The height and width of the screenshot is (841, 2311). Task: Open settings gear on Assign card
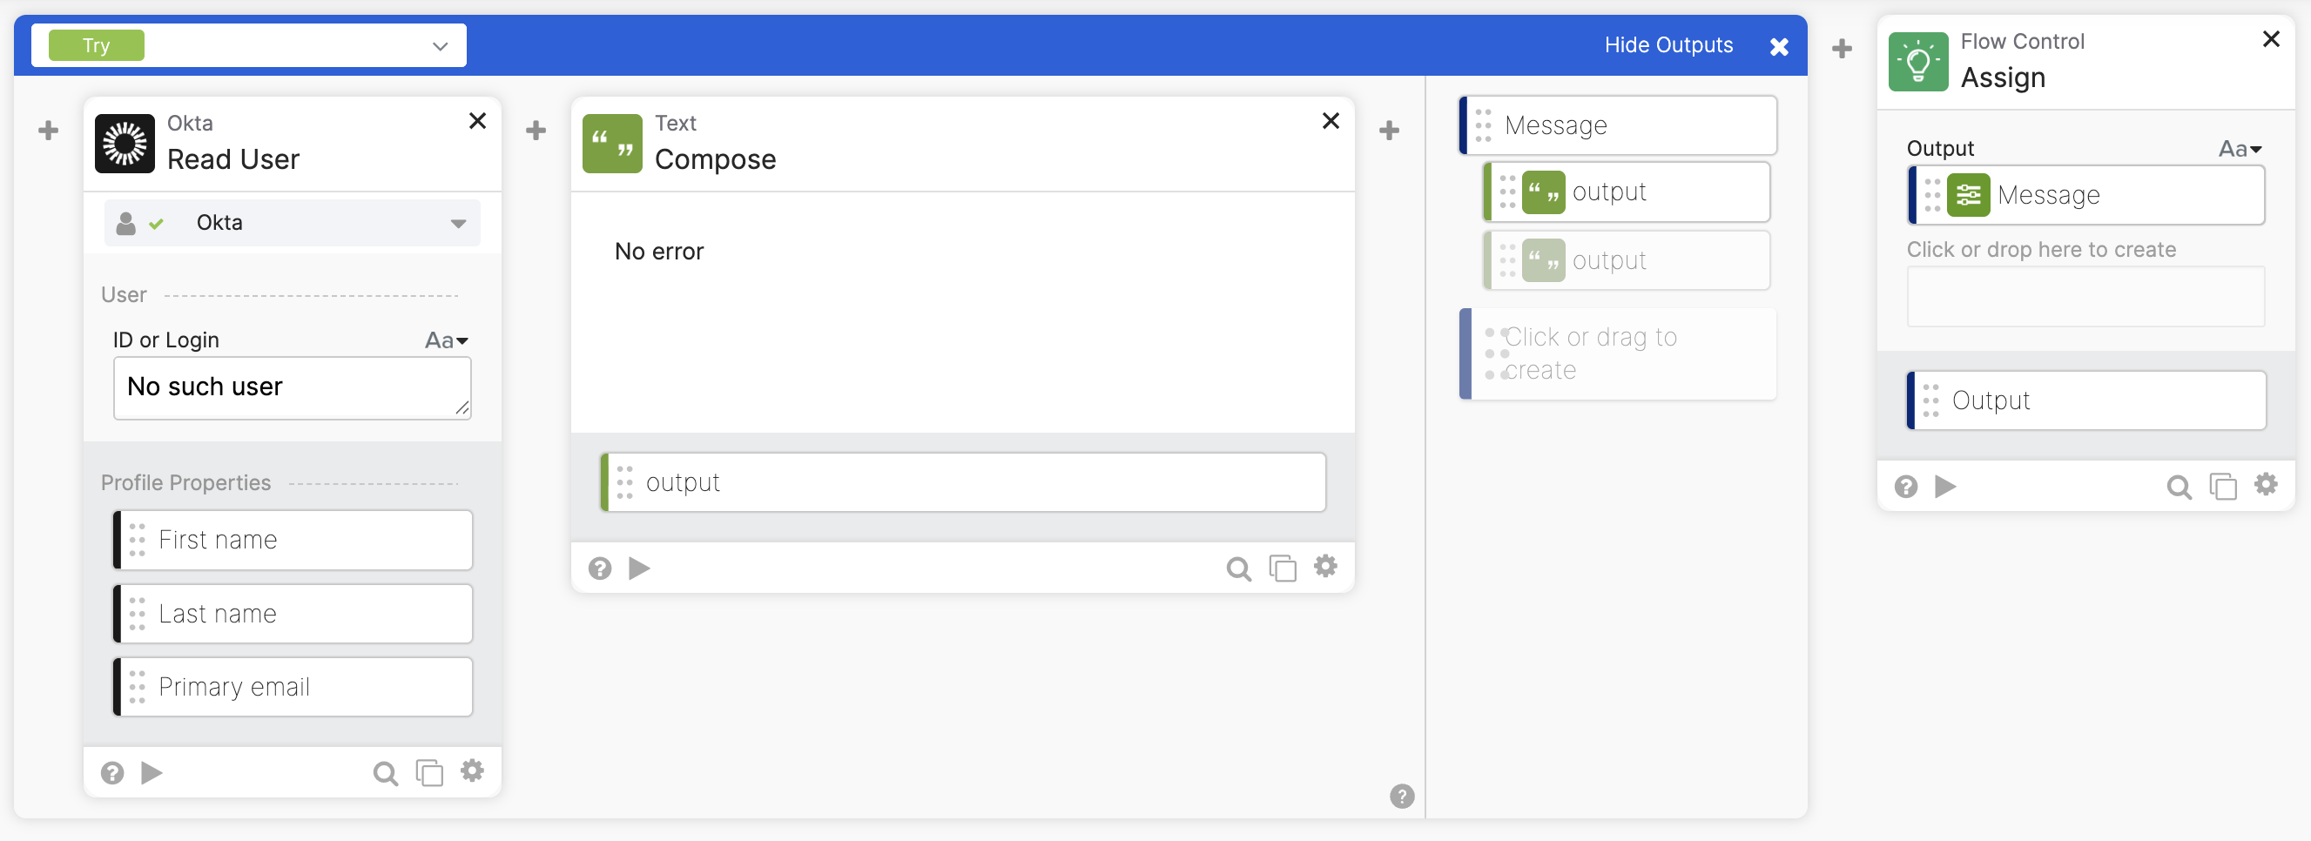pos(2265,485)
